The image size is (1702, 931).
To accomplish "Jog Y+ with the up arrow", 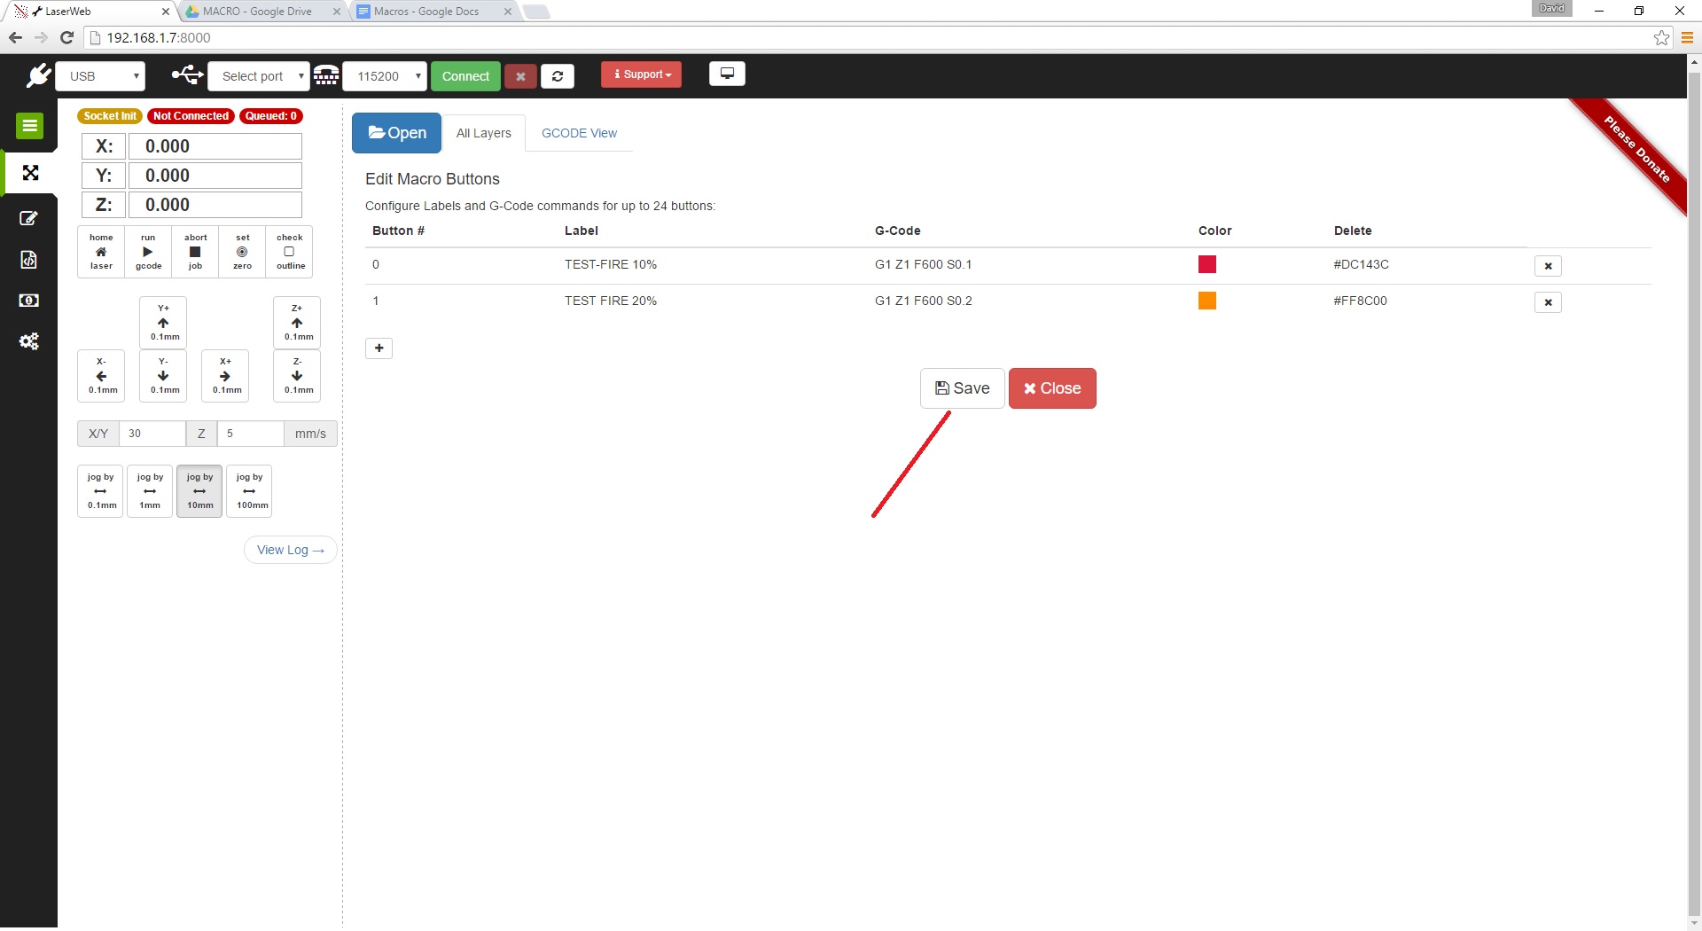I will pos(163,323).
